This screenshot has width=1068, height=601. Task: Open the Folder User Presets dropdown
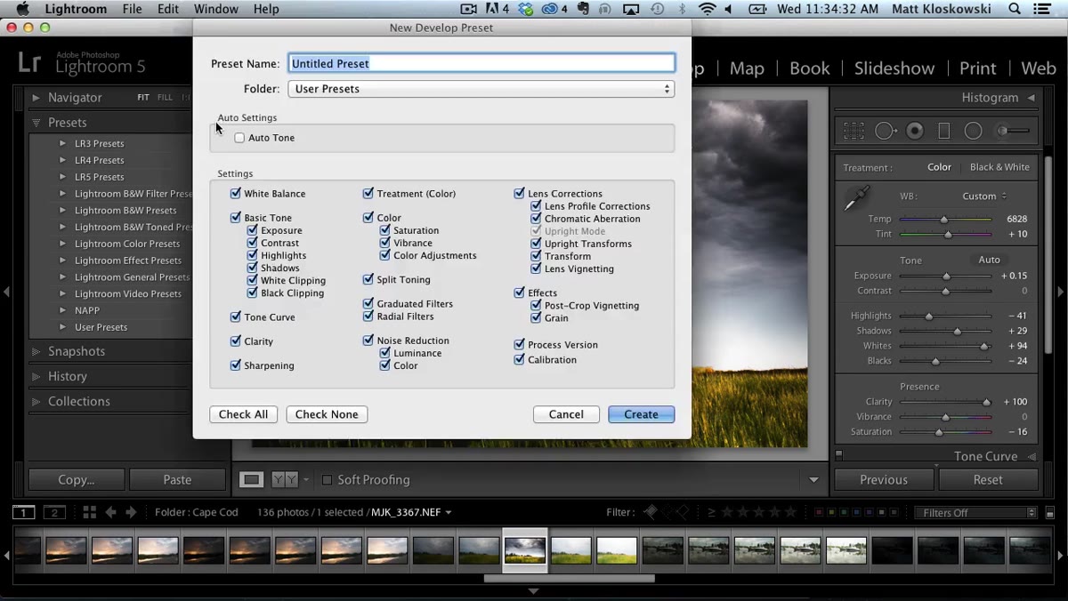[x=481, y=89]
